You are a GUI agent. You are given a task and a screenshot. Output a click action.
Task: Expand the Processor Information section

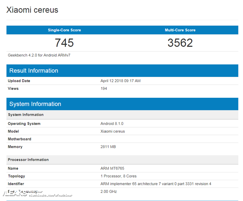(28, 160)
